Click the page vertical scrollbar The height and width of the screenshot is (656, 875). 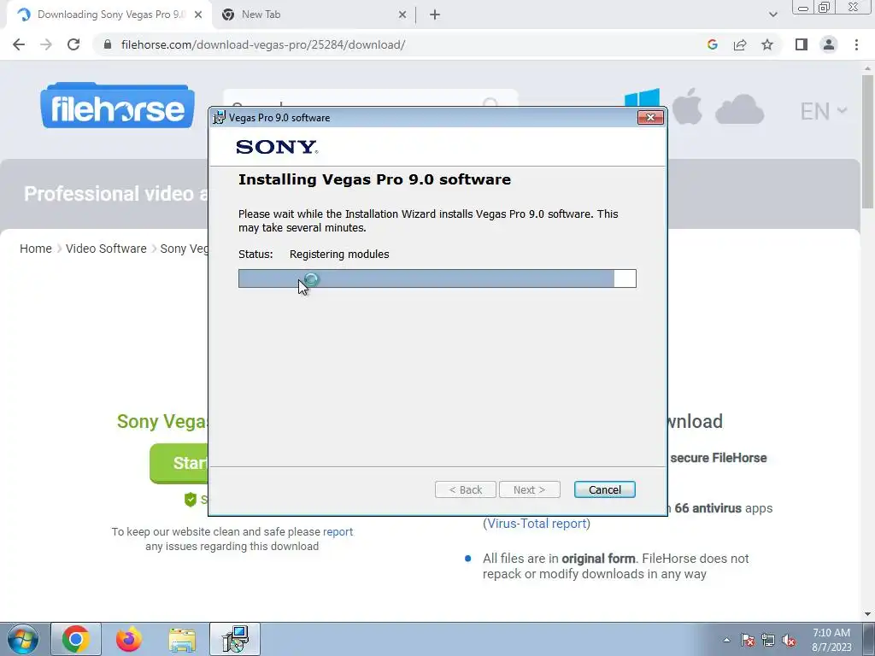pos(867,142)
